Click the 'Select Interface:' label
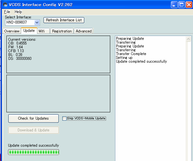 (18, 17)
